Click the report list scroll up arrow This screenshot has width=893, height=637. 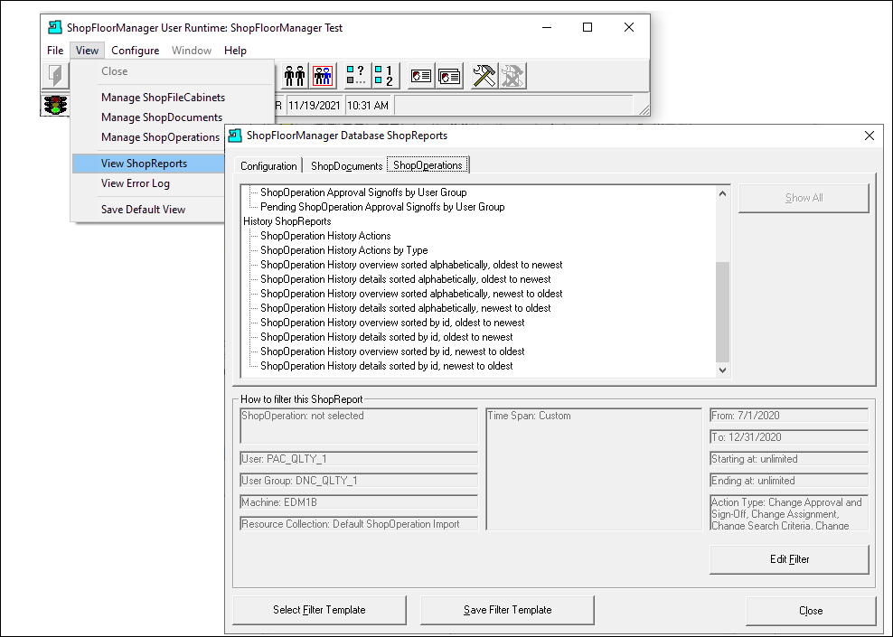click(x=722, y=193)
